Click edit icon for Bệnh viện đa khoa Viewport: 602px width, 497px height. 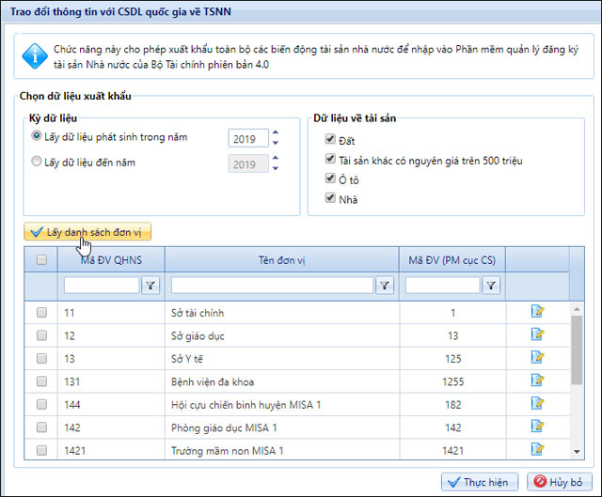tap(538, 381)
